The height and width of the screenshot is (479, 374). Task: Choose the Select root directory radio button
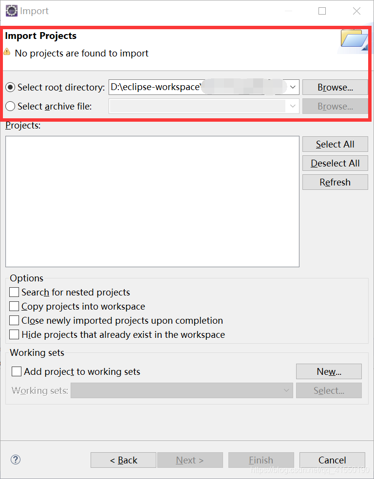10,87
